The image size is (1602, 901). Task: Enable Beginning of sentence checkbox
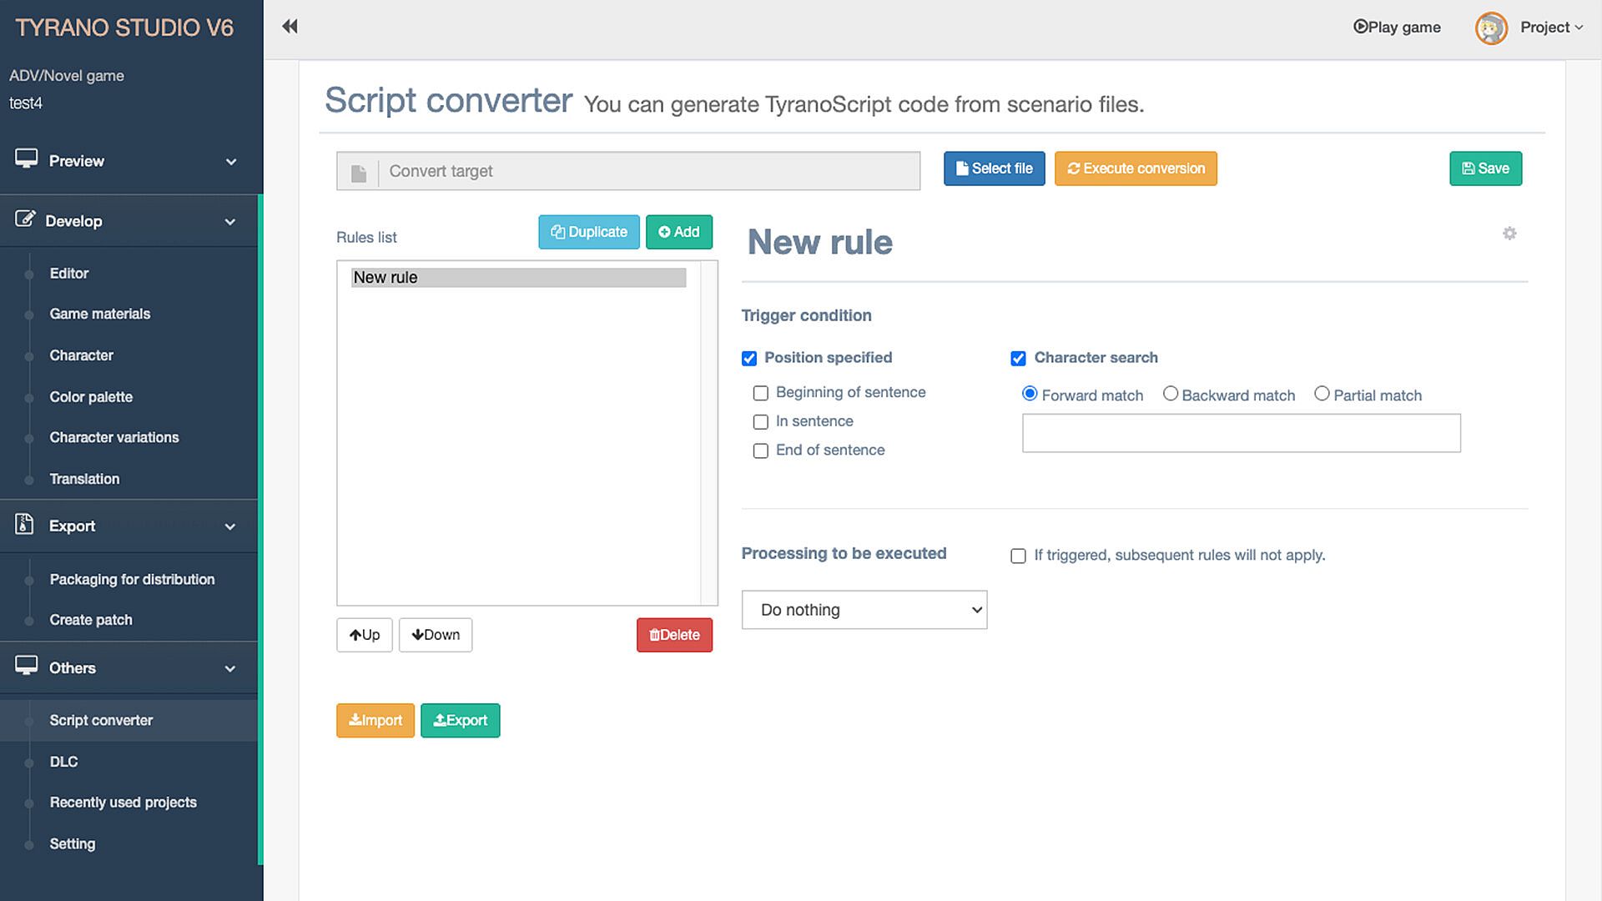click(x=760, y=393)
